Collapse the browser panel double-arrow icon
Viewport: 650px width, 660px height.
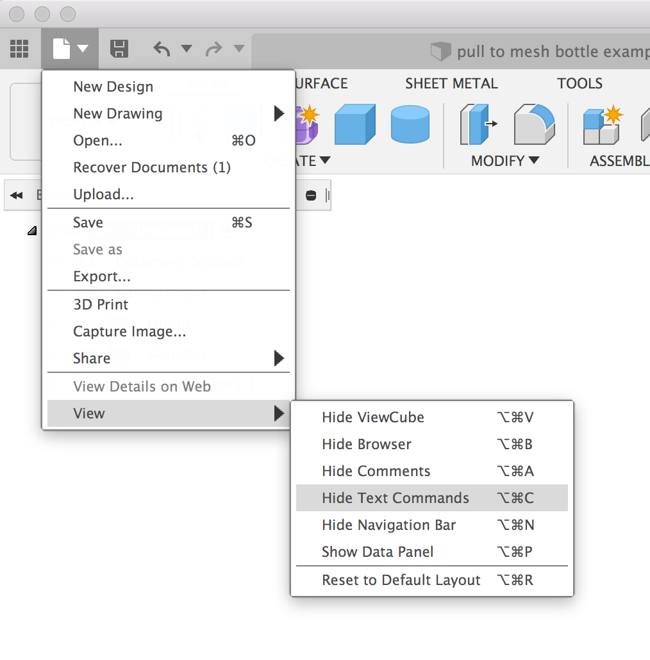17,195
